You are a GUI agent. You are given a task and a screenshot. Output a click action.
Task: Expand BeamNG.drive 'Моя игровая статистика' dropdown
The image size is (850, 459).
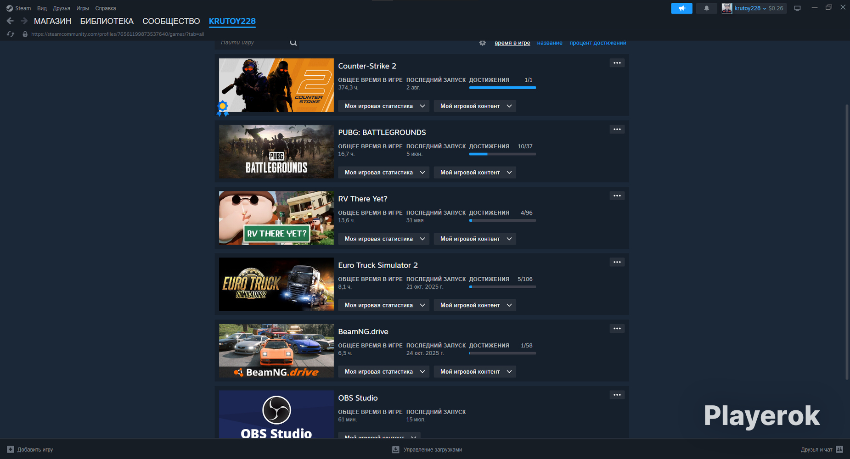click(383, 372)
